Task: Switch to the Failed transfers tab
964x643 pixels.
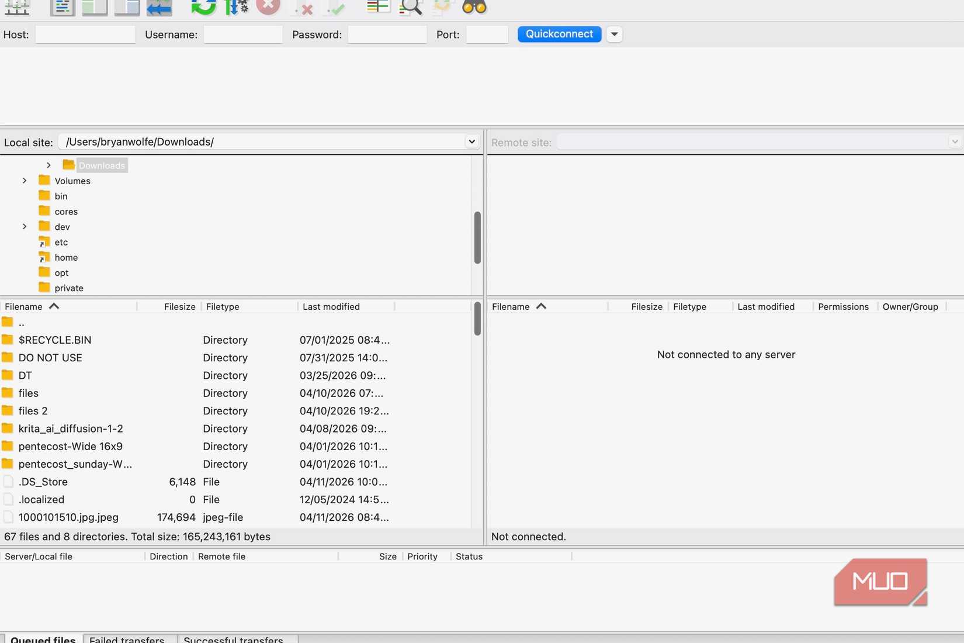Action: 127,639
